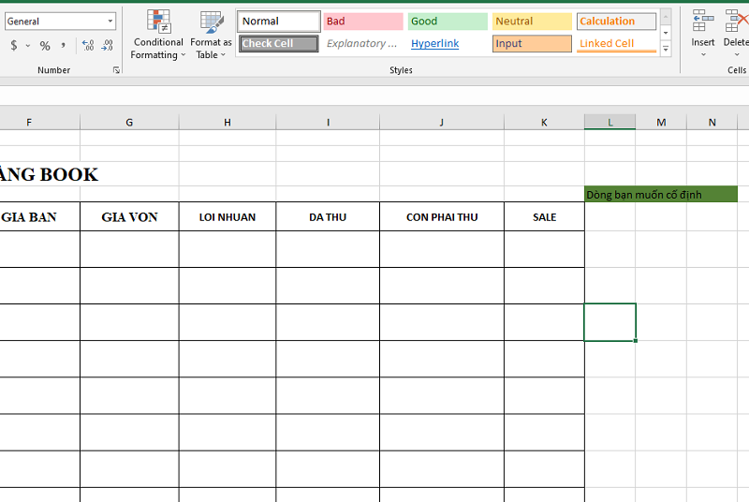749x502 pixels.
Task: Select column M header
Action: (x=661, y=123)
